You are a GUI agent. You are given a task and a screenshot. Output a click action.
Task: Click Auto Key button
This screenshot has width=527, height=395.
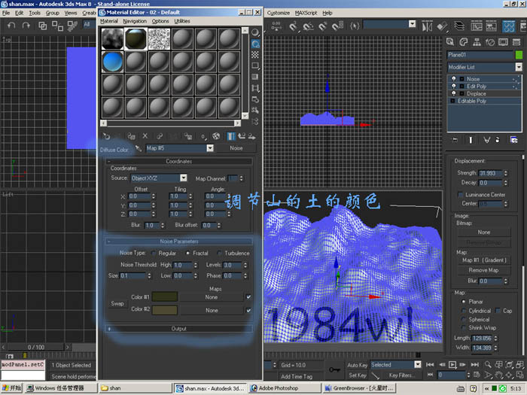pyautogui.click(x=358, y=365)
